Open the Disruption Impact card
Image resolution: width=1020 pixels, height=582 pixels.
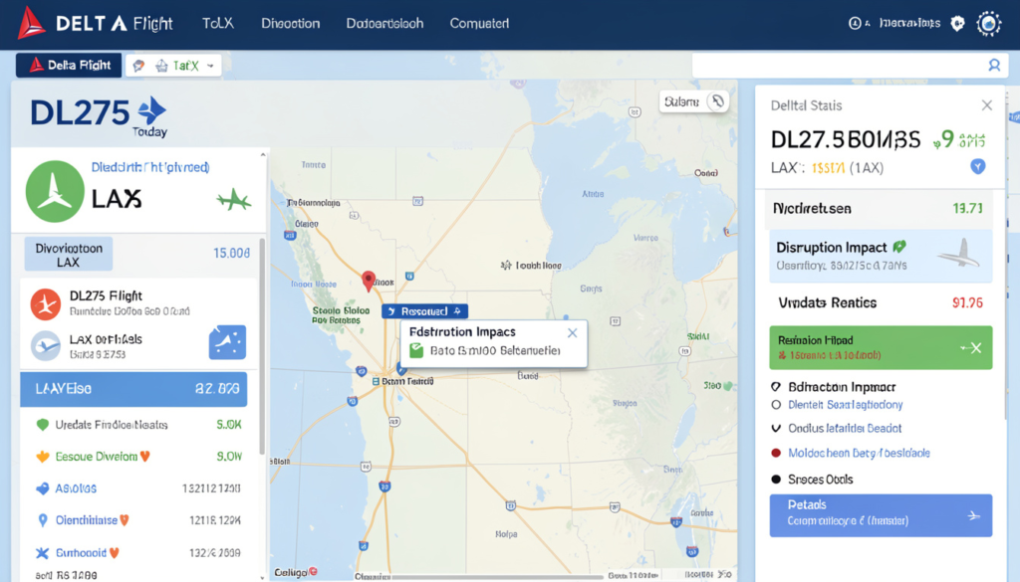click(881, 256)
